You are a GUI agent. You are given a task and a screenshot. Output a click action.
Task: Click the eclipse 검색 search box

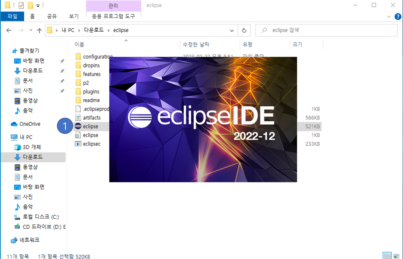click(x=326, y=30)
